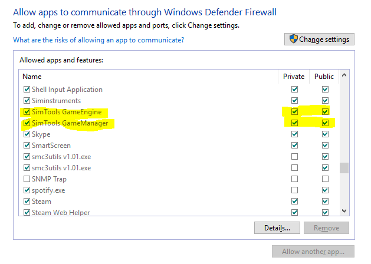Click the Remove button
Viewport: 371px width, 264px height.
pos(326,228)
